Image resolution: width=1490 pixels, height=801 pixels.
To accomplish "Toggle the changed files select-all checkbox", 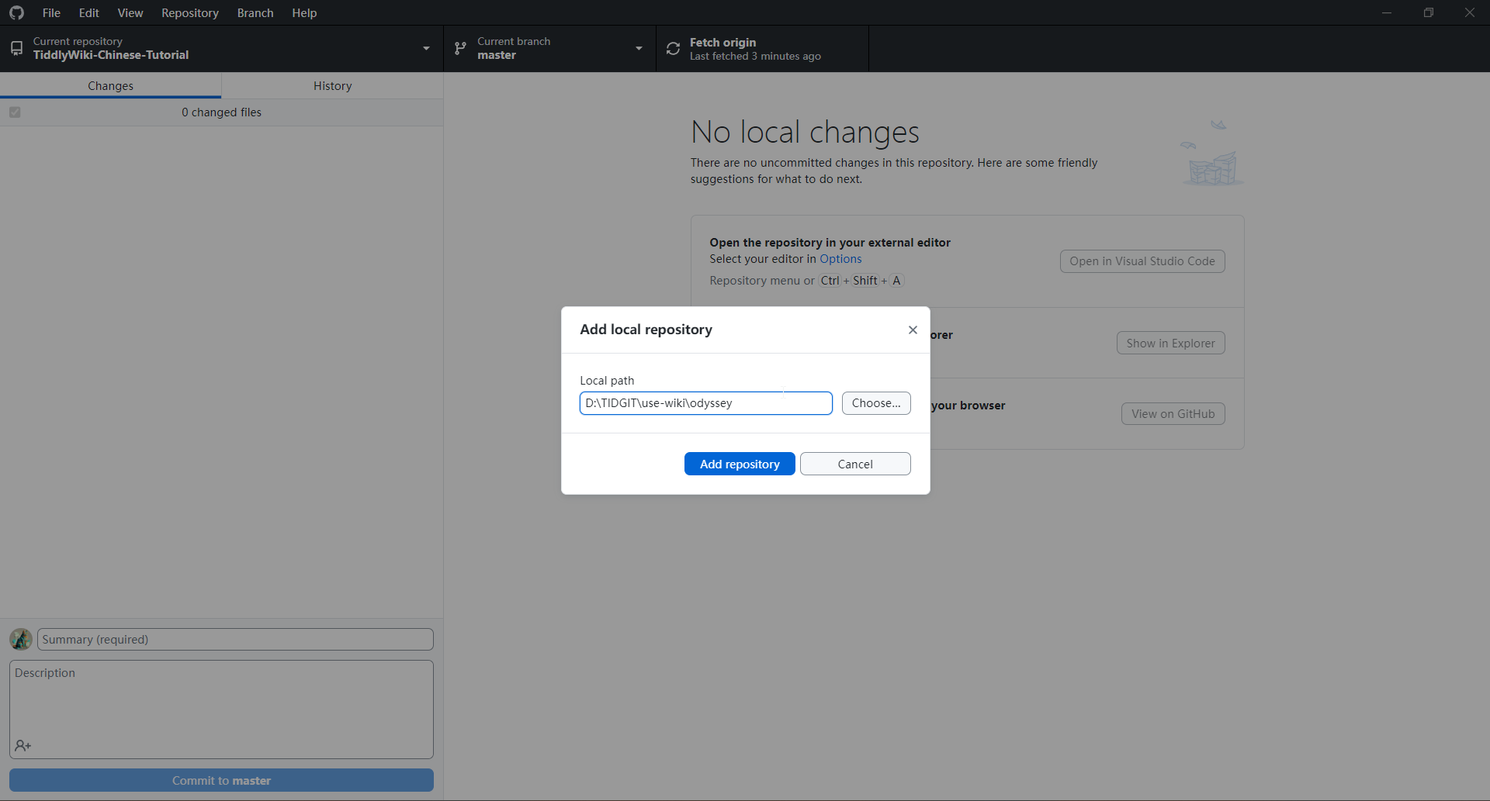I will point(15,112).
